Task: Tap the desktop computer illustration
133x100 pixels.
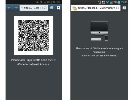Action: tap(99, 28)
